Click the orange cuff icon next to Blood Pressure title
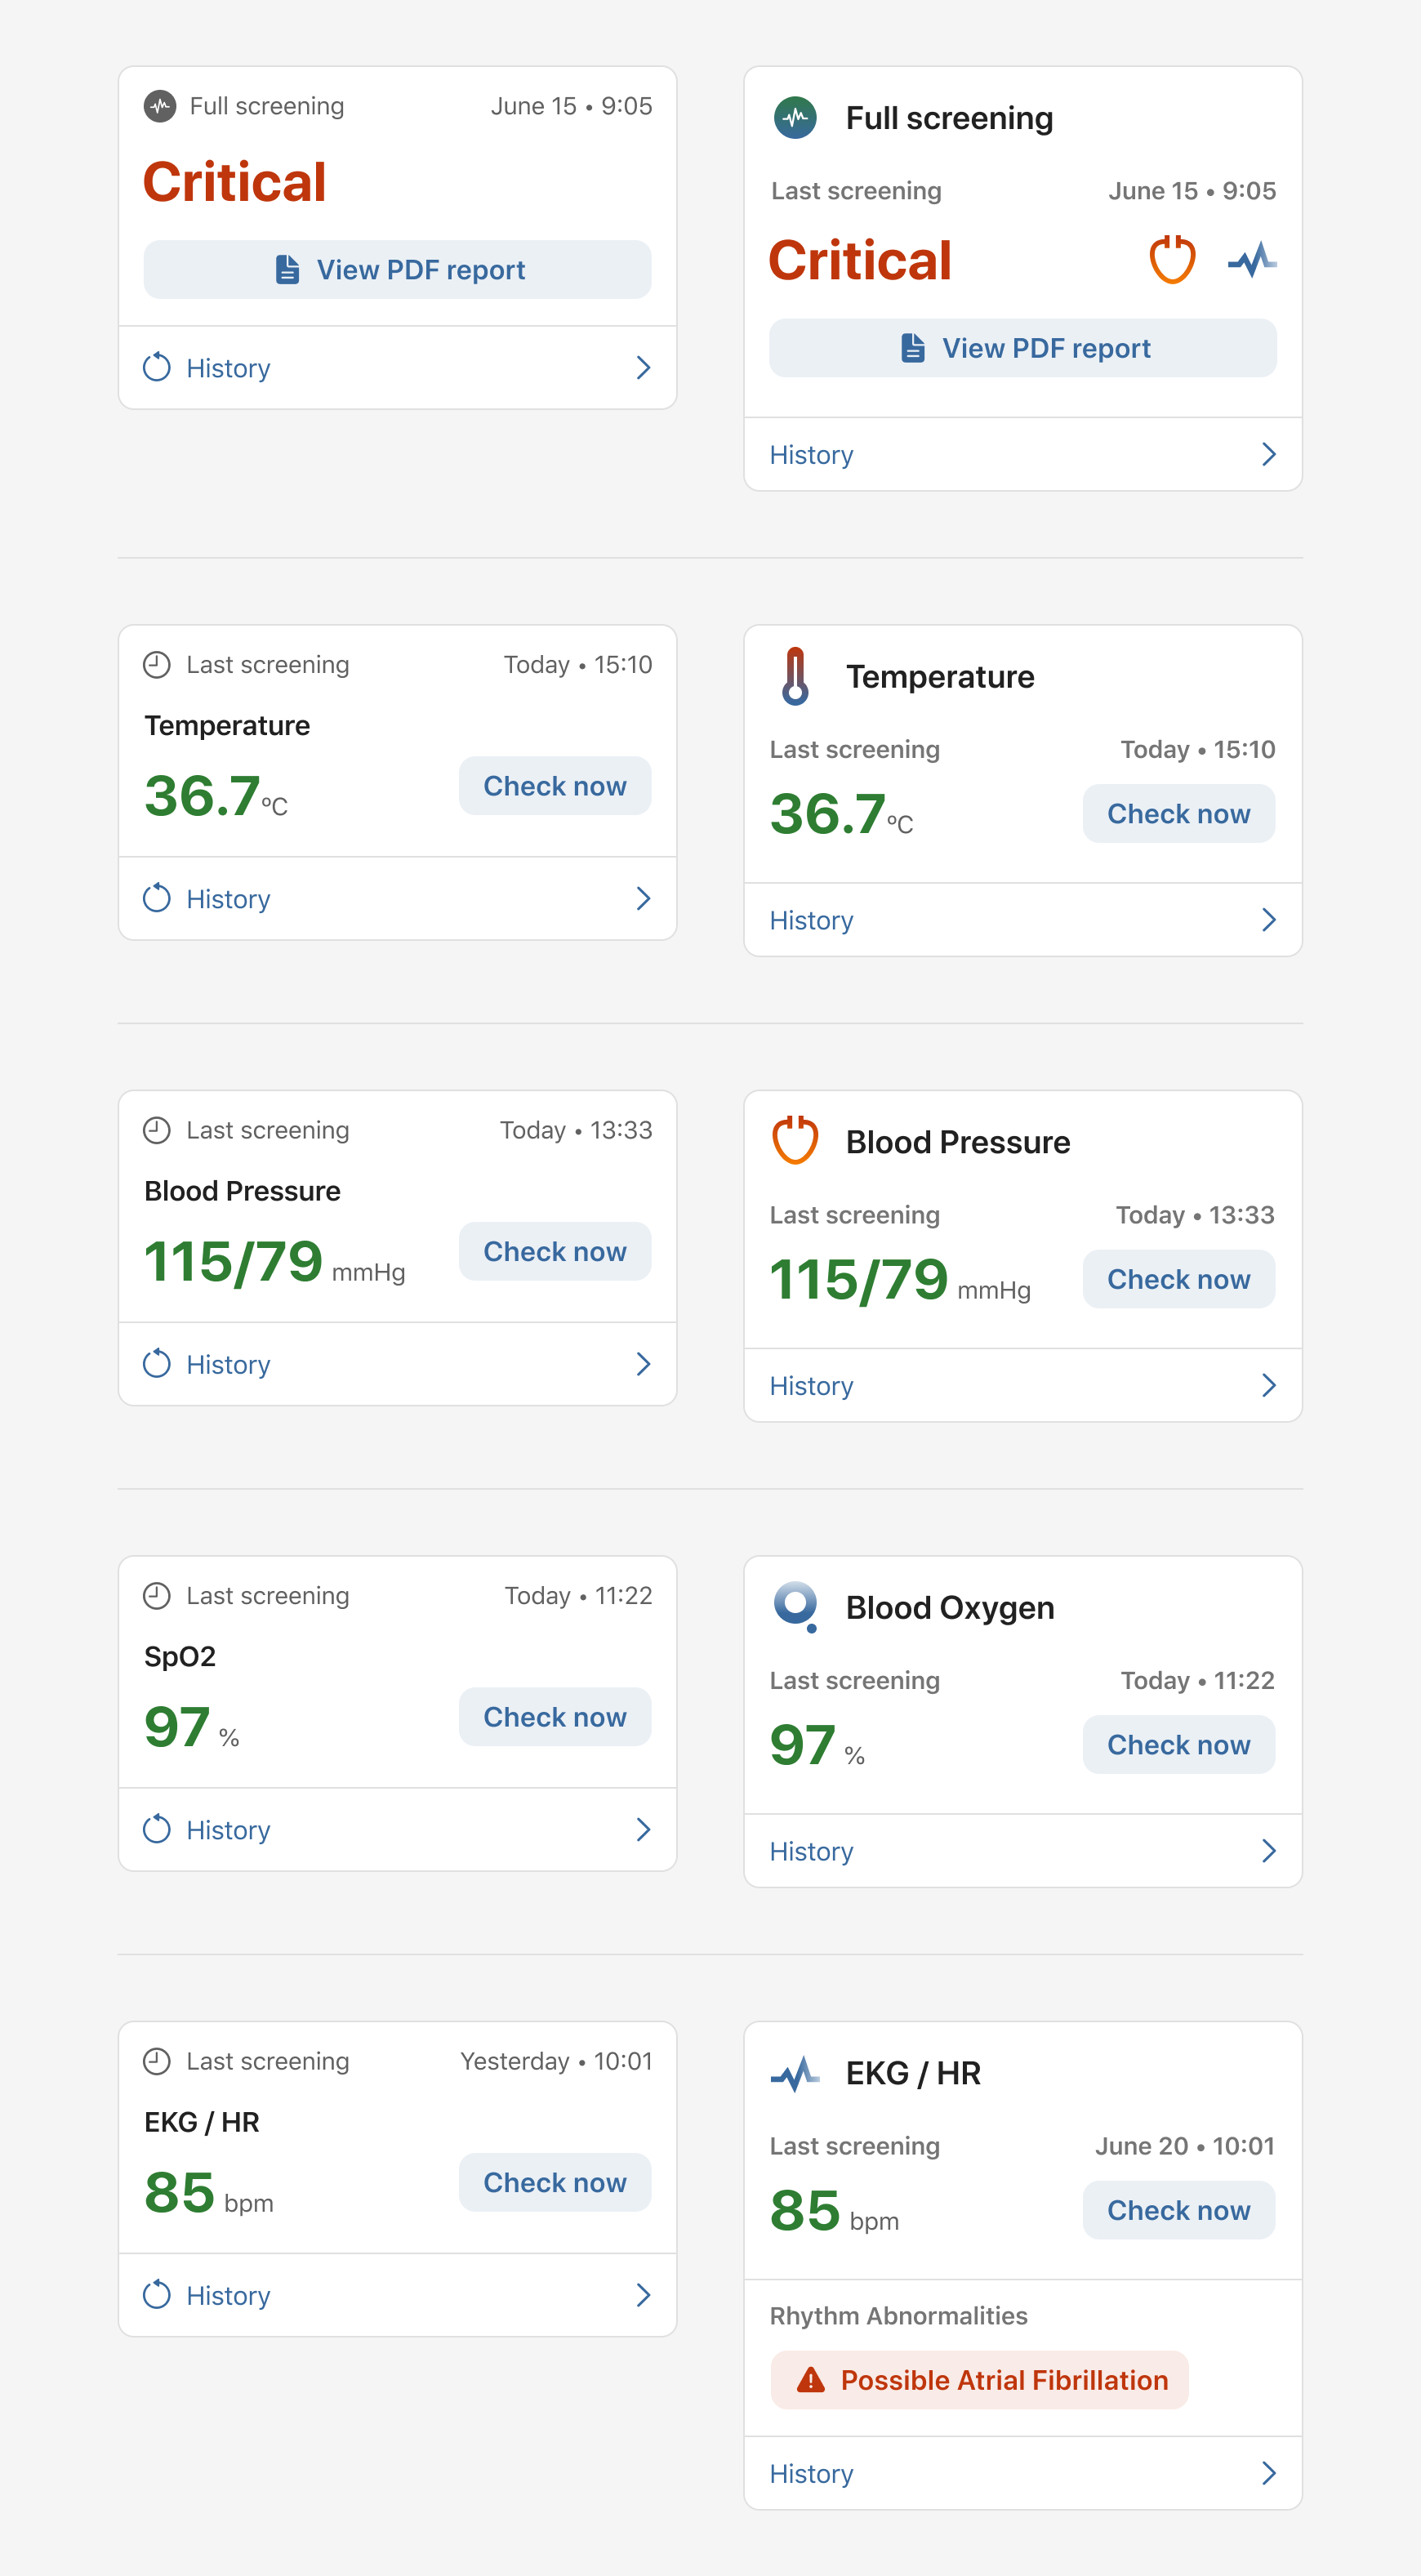 pos(795,1141)
